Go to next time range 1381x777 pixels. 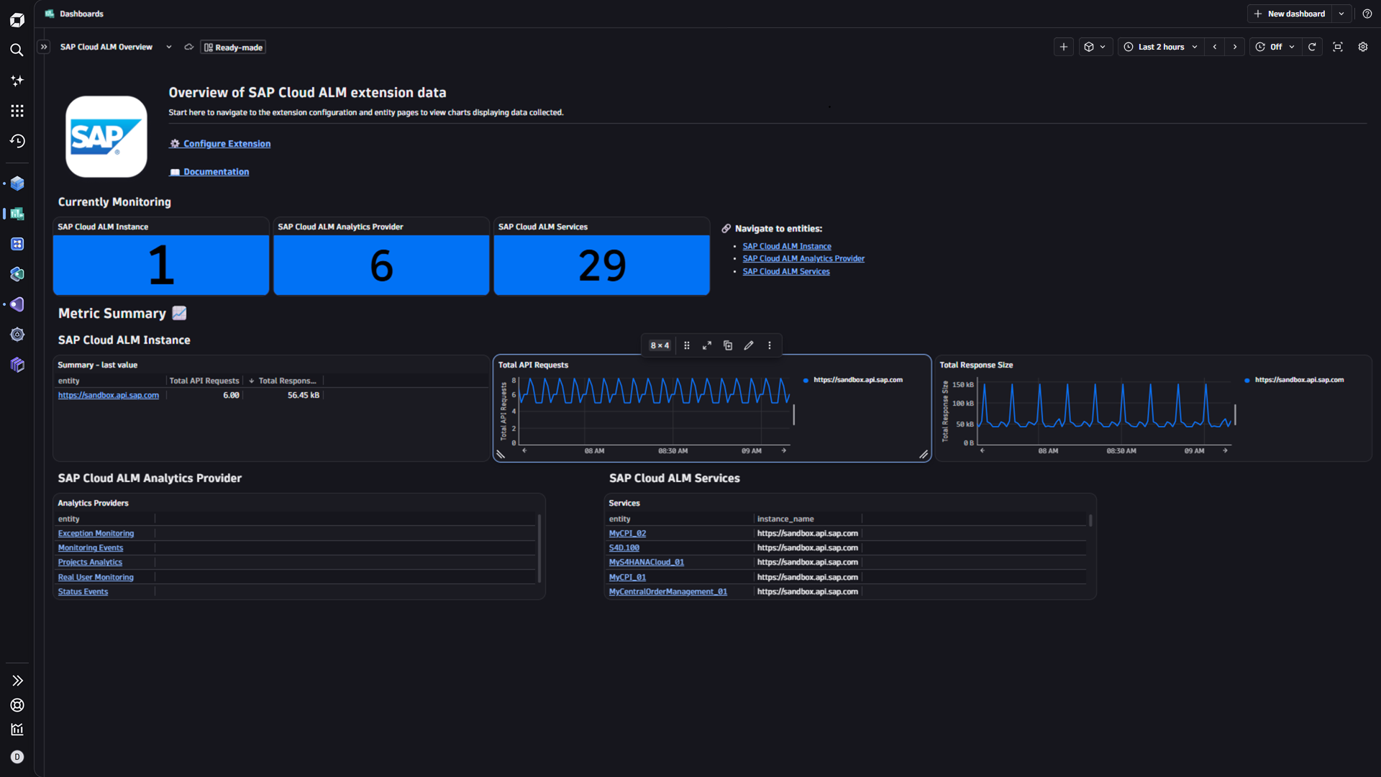1235,47
